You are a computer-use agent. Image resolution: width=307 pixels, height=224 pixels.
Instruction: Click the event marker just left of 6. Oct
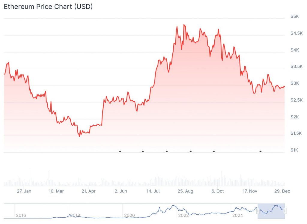point(214,152)
